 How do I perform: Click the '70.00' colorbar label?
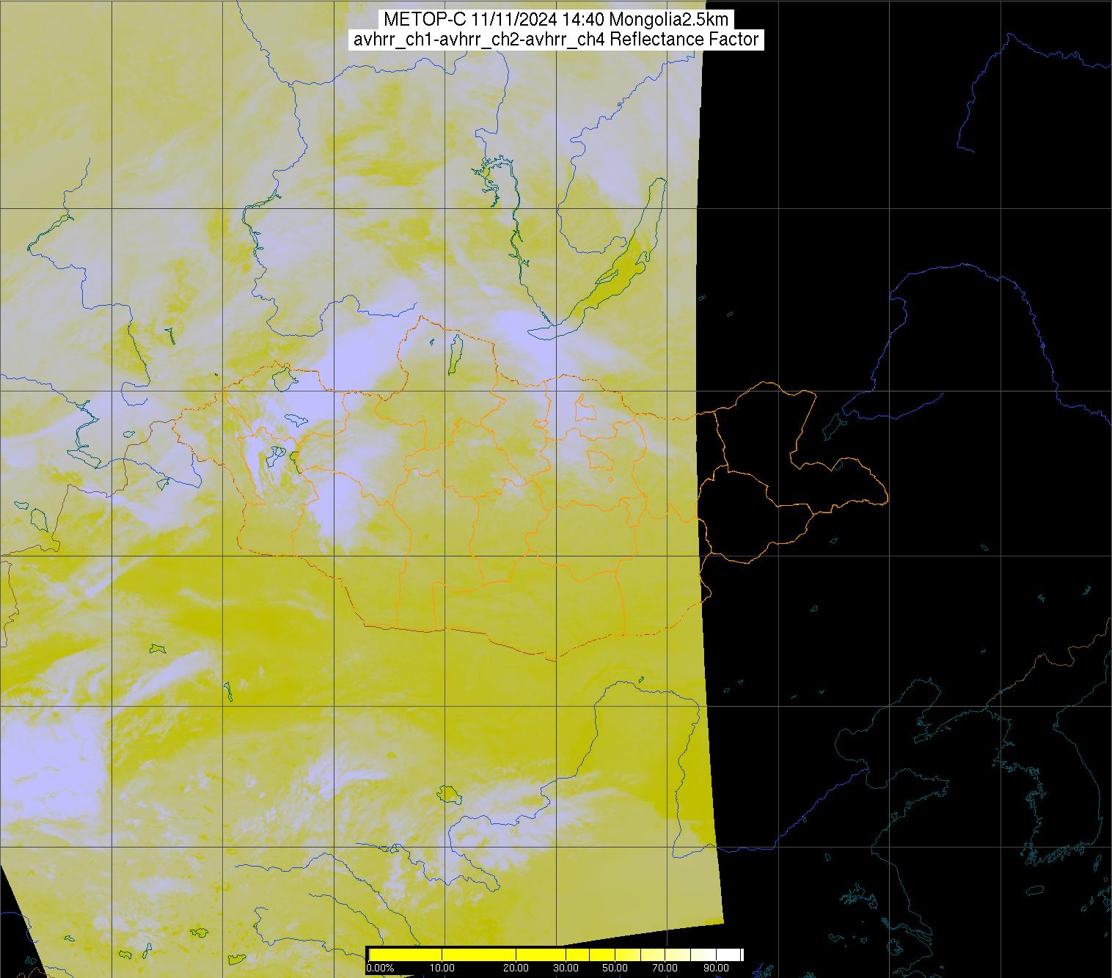[x=665, y=968]
